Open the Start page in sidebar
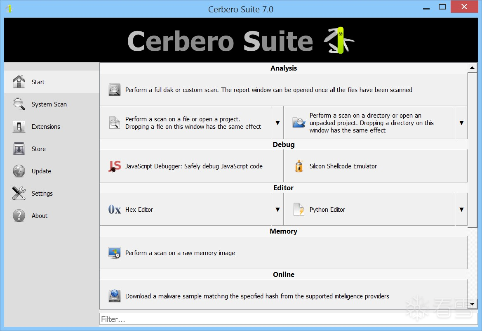The image size is (482, 331). [x=52, y=82]
